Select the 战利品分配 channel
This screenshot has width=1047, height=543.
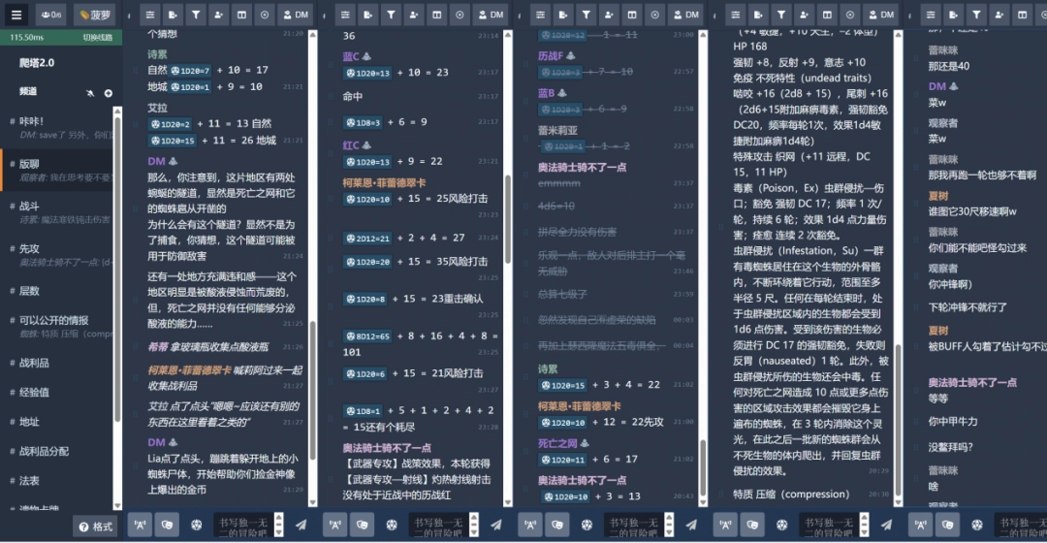[56, 451]
